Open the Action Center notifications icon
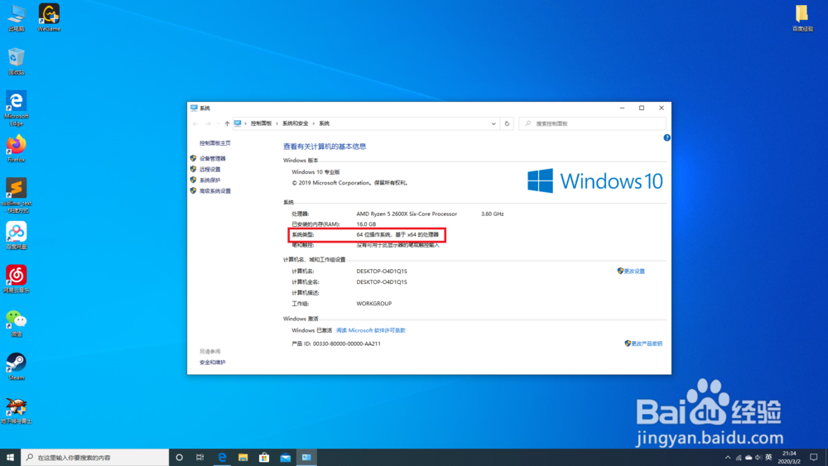828x466 pixels. click(x=814, y=457)
